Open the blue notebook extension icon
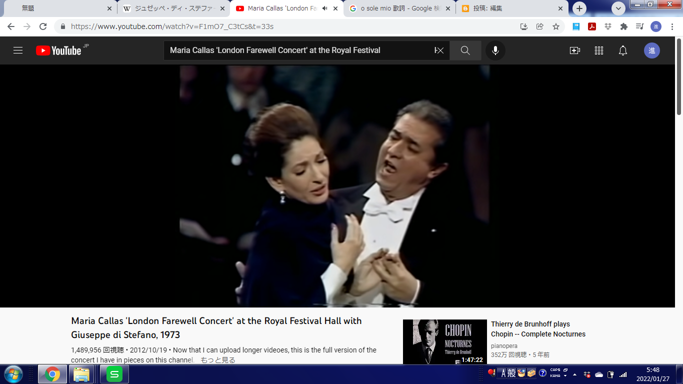Viewport: 683px width, 384px height. (576, 26)
